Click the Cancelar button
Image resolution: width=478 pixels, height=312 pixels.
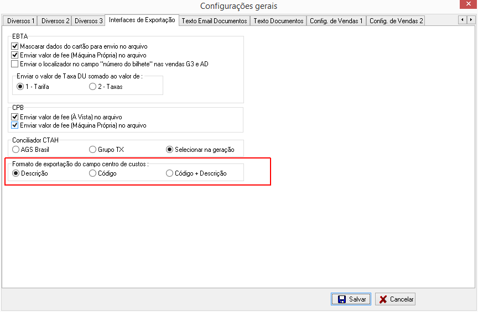[x=395, y=299]
